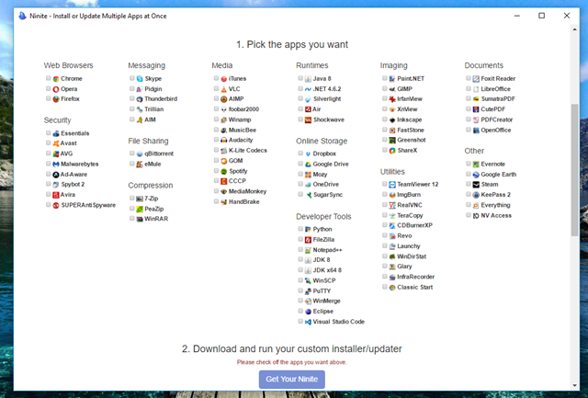Image resolution: width=588 pixels, height=398 pixels.
Task: Click the CDBurnerXP label
Action: pos(414,225)
